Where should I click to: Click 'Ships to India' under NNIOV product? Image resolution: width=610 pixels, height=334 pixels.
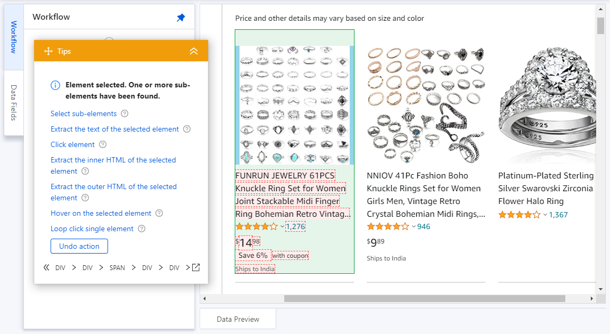[x=386, y=258]
